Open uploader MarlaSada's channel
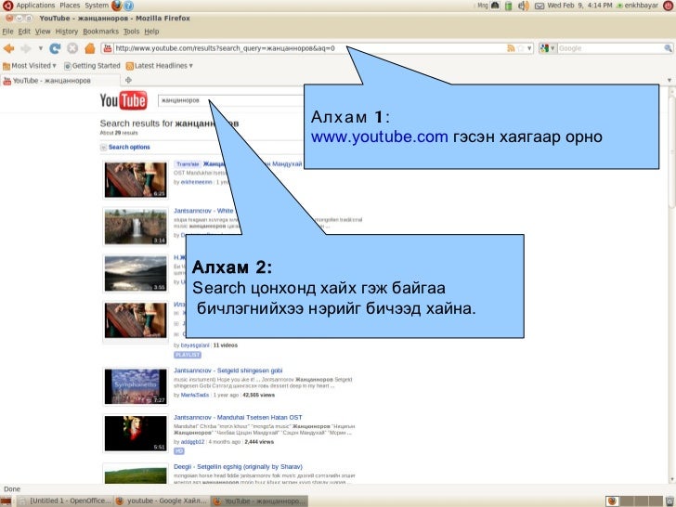 coord(194,395)
